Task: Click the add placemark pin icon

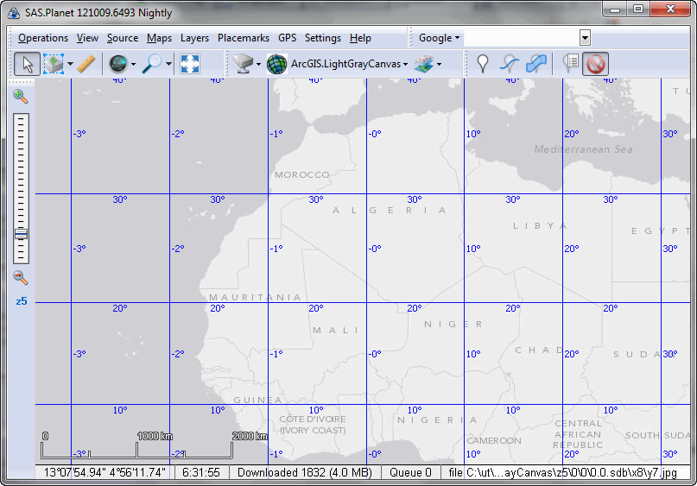Action: tap(483, 64)
